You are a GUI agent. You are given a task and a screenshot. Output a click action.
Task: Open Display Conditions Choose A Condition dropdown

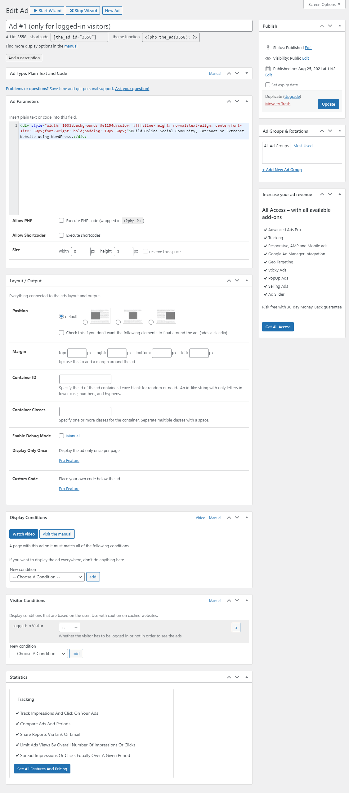[47, 577]
